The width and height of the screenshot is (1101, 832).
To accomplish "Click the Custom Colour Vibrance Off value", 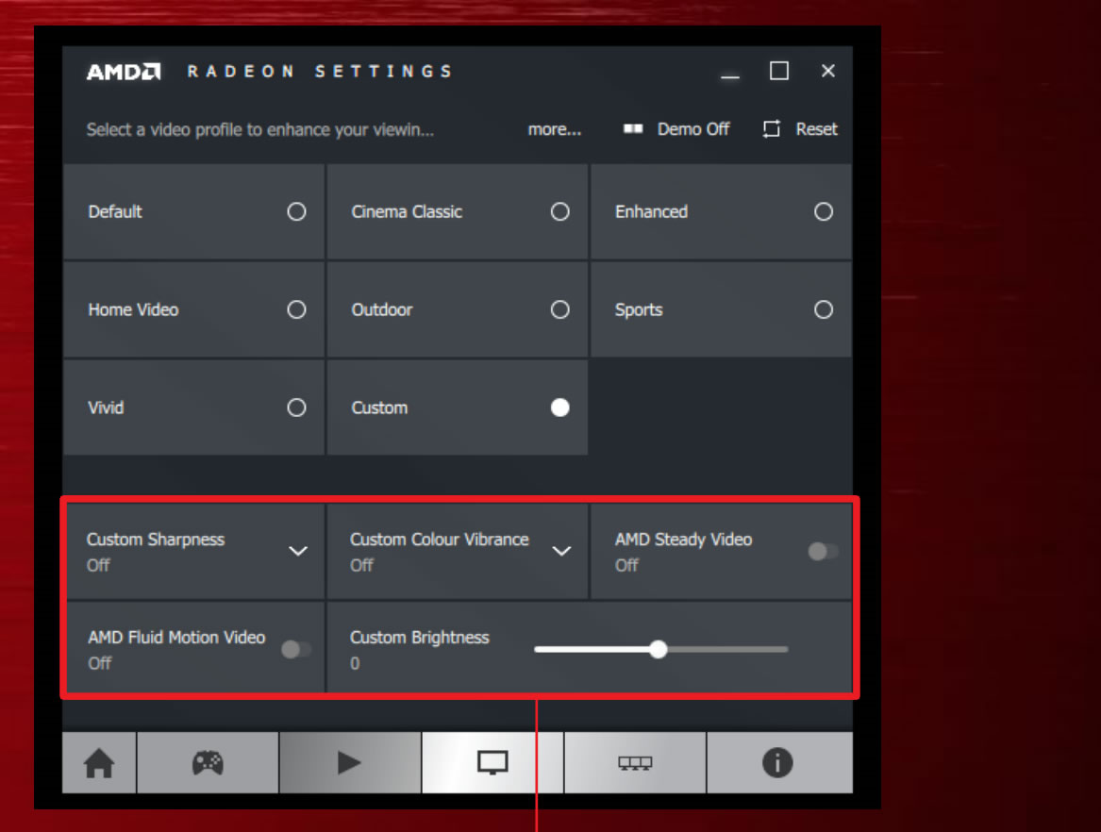I will (x=361, y=565).
